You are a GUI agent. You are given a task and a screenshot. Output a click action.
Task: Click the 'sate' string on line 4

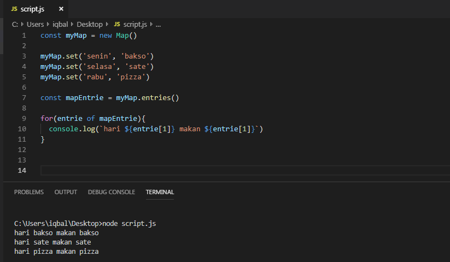pos(137,67)
